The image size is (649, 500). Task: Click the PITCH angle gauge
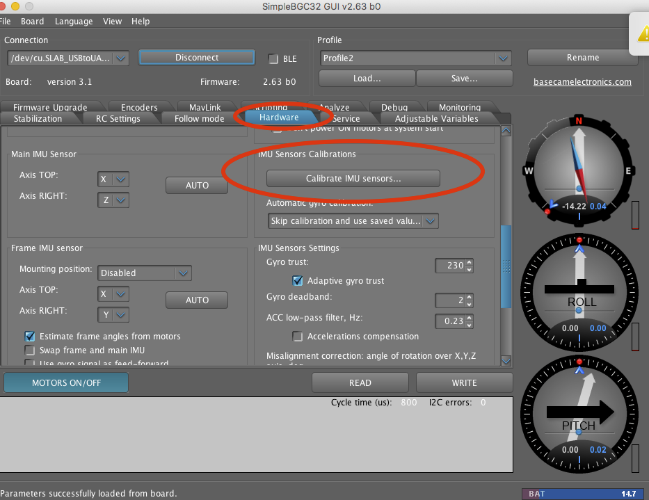tap(579, 414)
